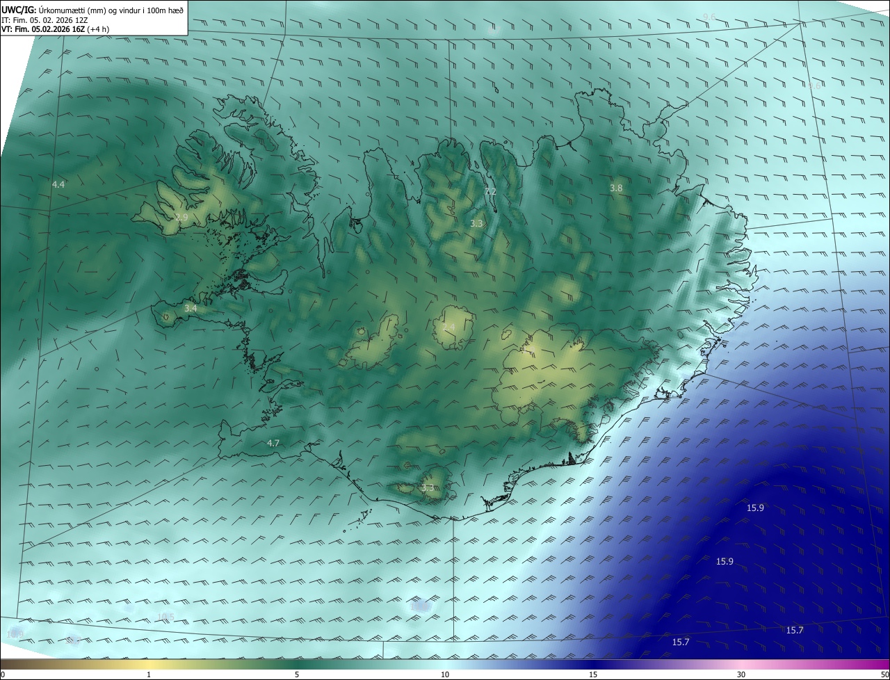Click the precipitation color scale gradient bar
Image resolution: width=890 pixels, height=680 pixels.
pyautogui.click(x=445, y=664)
